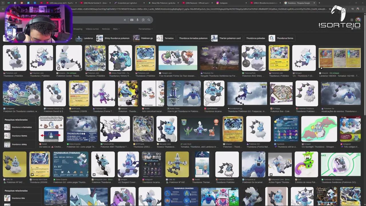The height and width of the screenshot is (206, 366).
Task: Open 'Thundurus Sombroso (Pokémon GO)' image
Action: click(341, 164)
